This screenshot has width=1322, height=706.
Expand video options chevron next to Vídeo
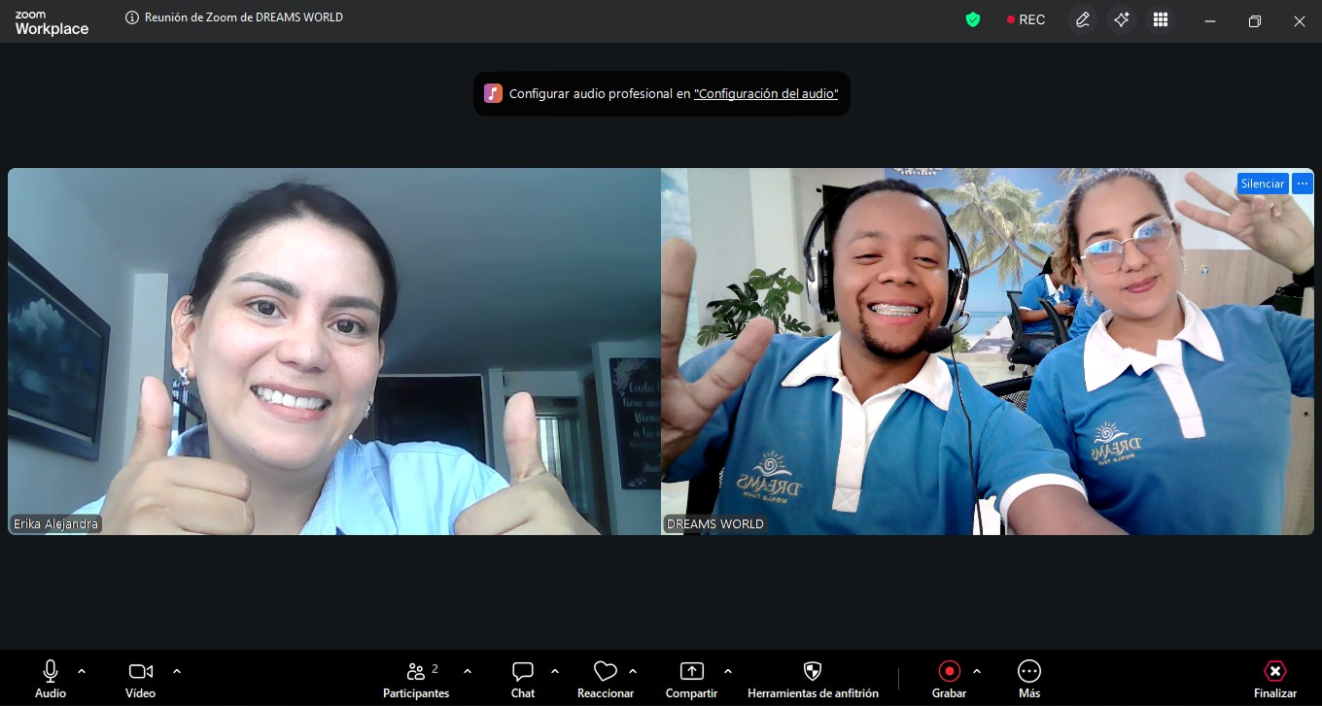pyautogui.click(x=177, y=671)
